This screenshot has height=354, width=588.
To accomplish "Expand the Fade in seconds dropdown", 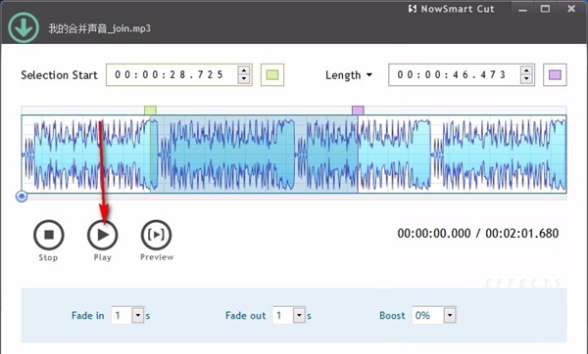I will coord(138,316).
